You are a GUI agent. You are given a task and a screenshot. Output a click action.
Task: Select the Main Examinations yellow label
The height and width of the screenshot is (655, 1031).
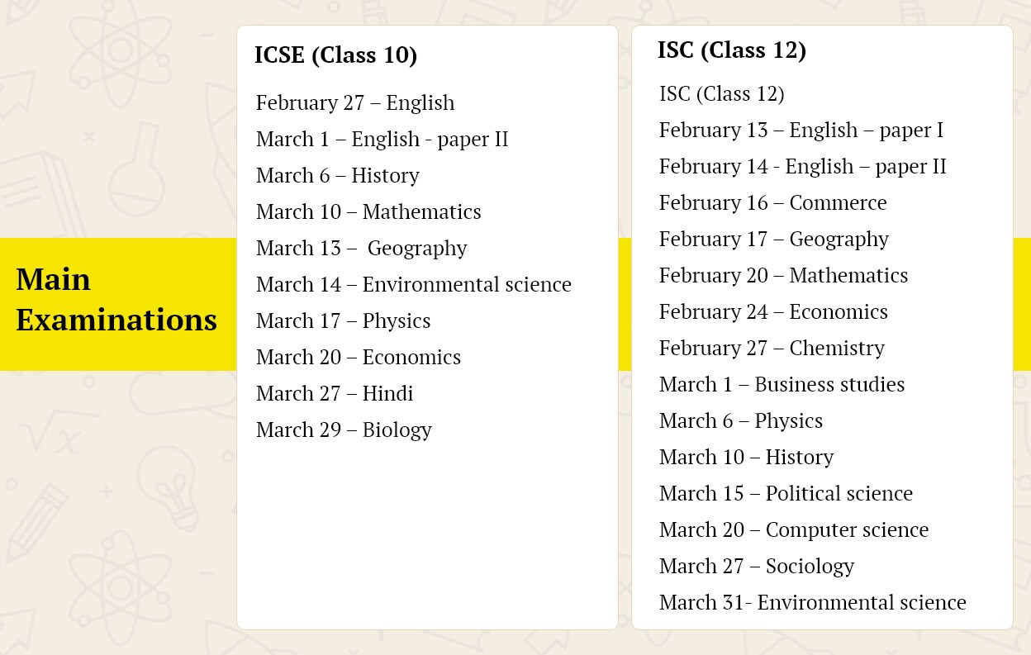coord(116,300)
